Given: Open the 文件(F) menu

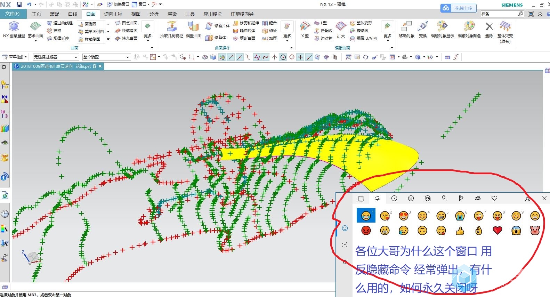Looking at the screenshot, I should point(13,14).
